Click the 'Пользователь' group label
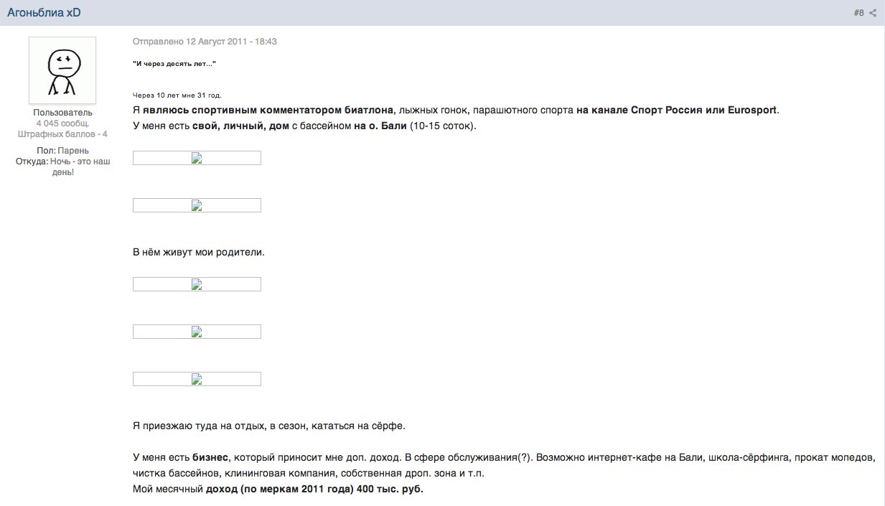Image resolution: width=885 pixels, height=506 pixels. coord(62,113)
